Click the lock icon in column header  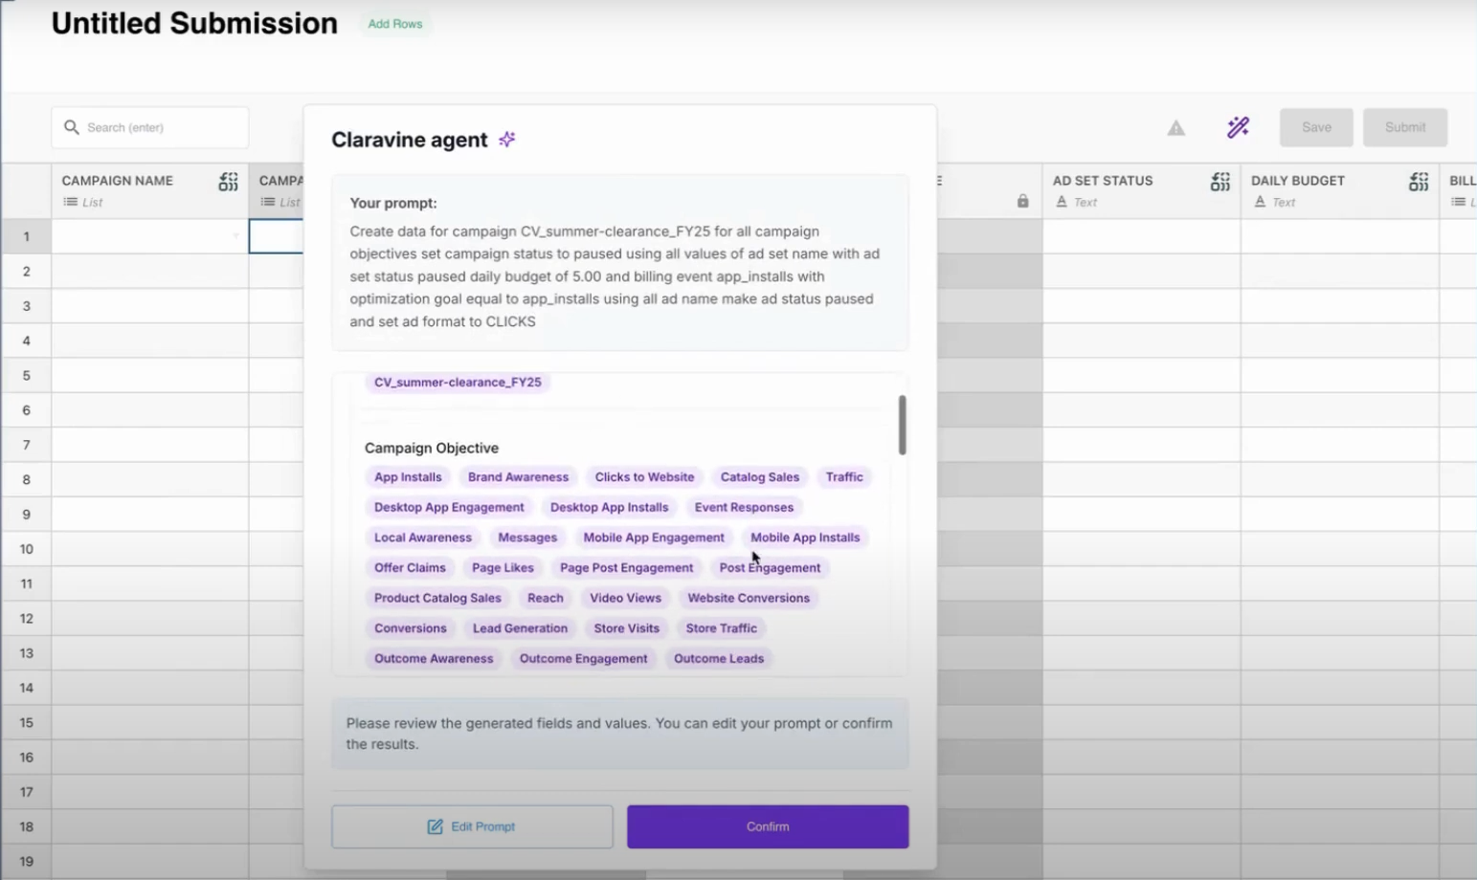pos(1022,202)
